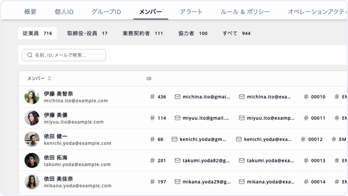
Task: Select member name 伊藤 美優
Action: click(x=56, y=115)
